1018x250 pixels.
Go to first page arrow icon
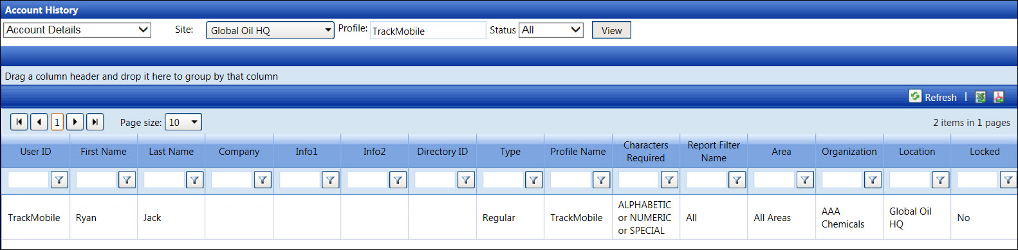19,121
